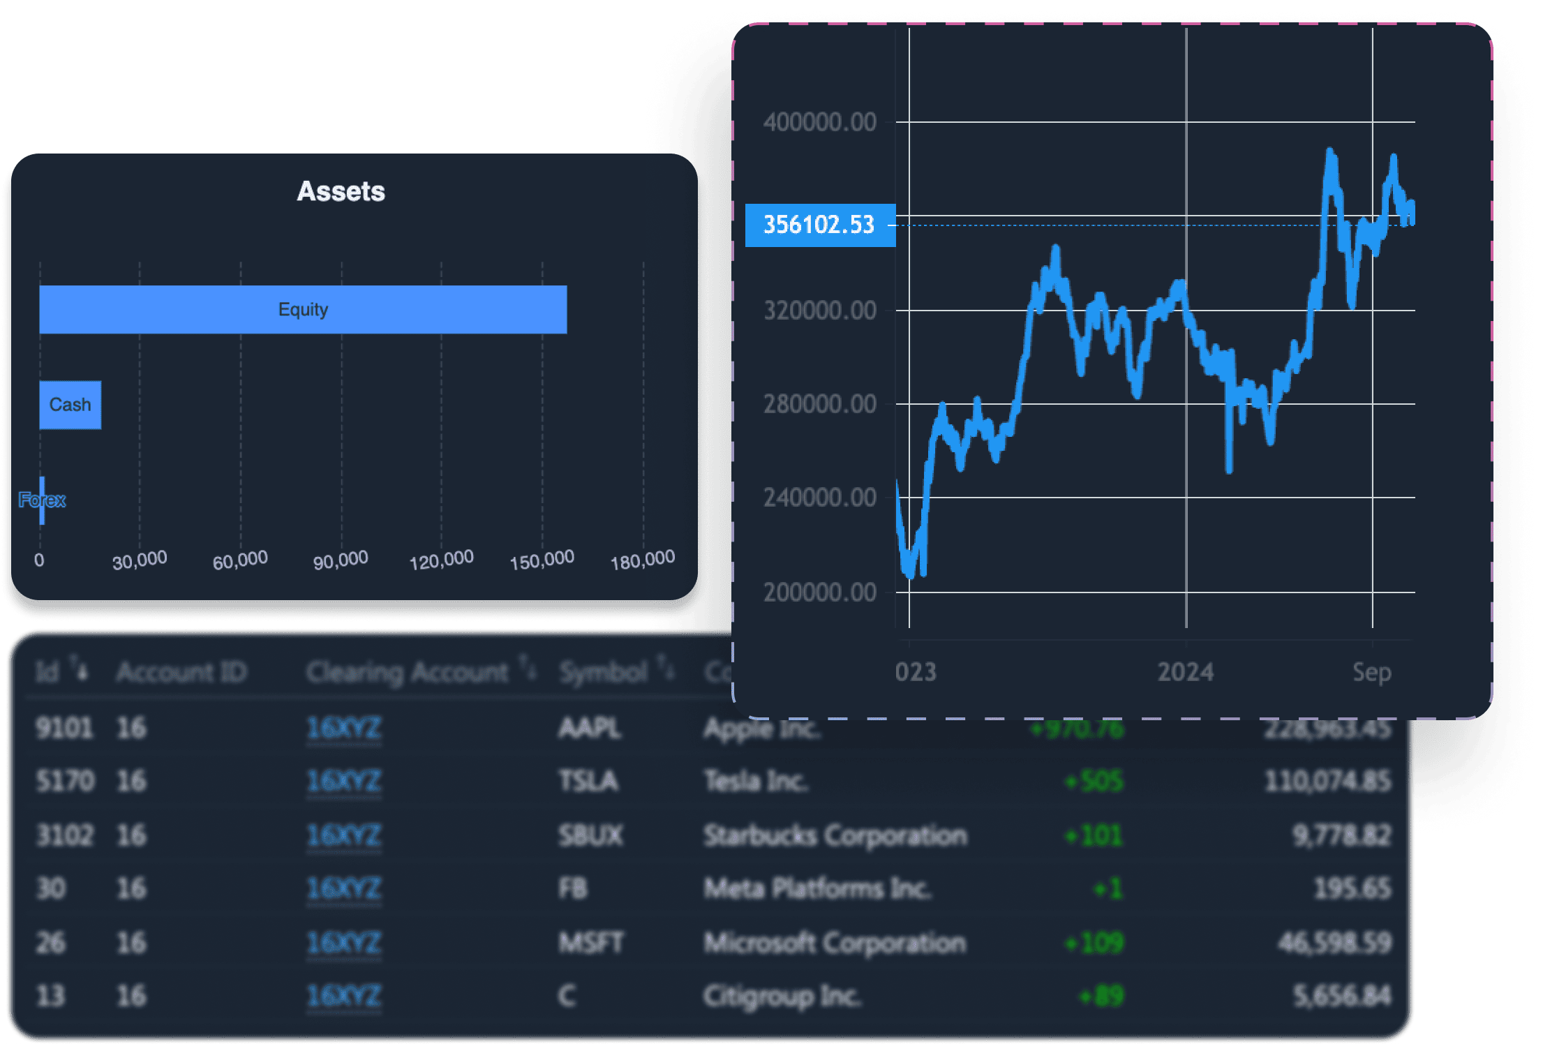Click the 200000.00 axis label

[x=820, y=592]
